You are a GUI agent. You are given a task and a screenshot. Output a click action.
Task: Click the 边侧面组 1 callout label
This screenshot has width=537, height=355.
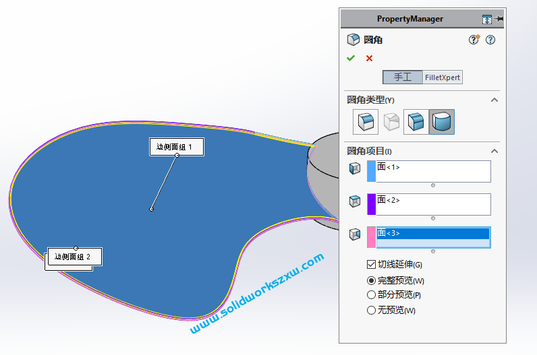tap(177, 147)
